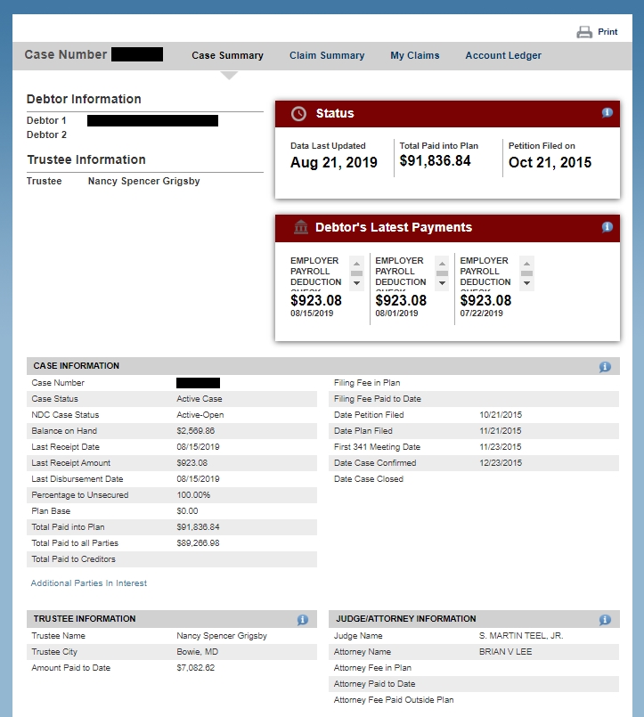
Task: Click the Active-Open NDC status value
Action: (x=200, y=415)
